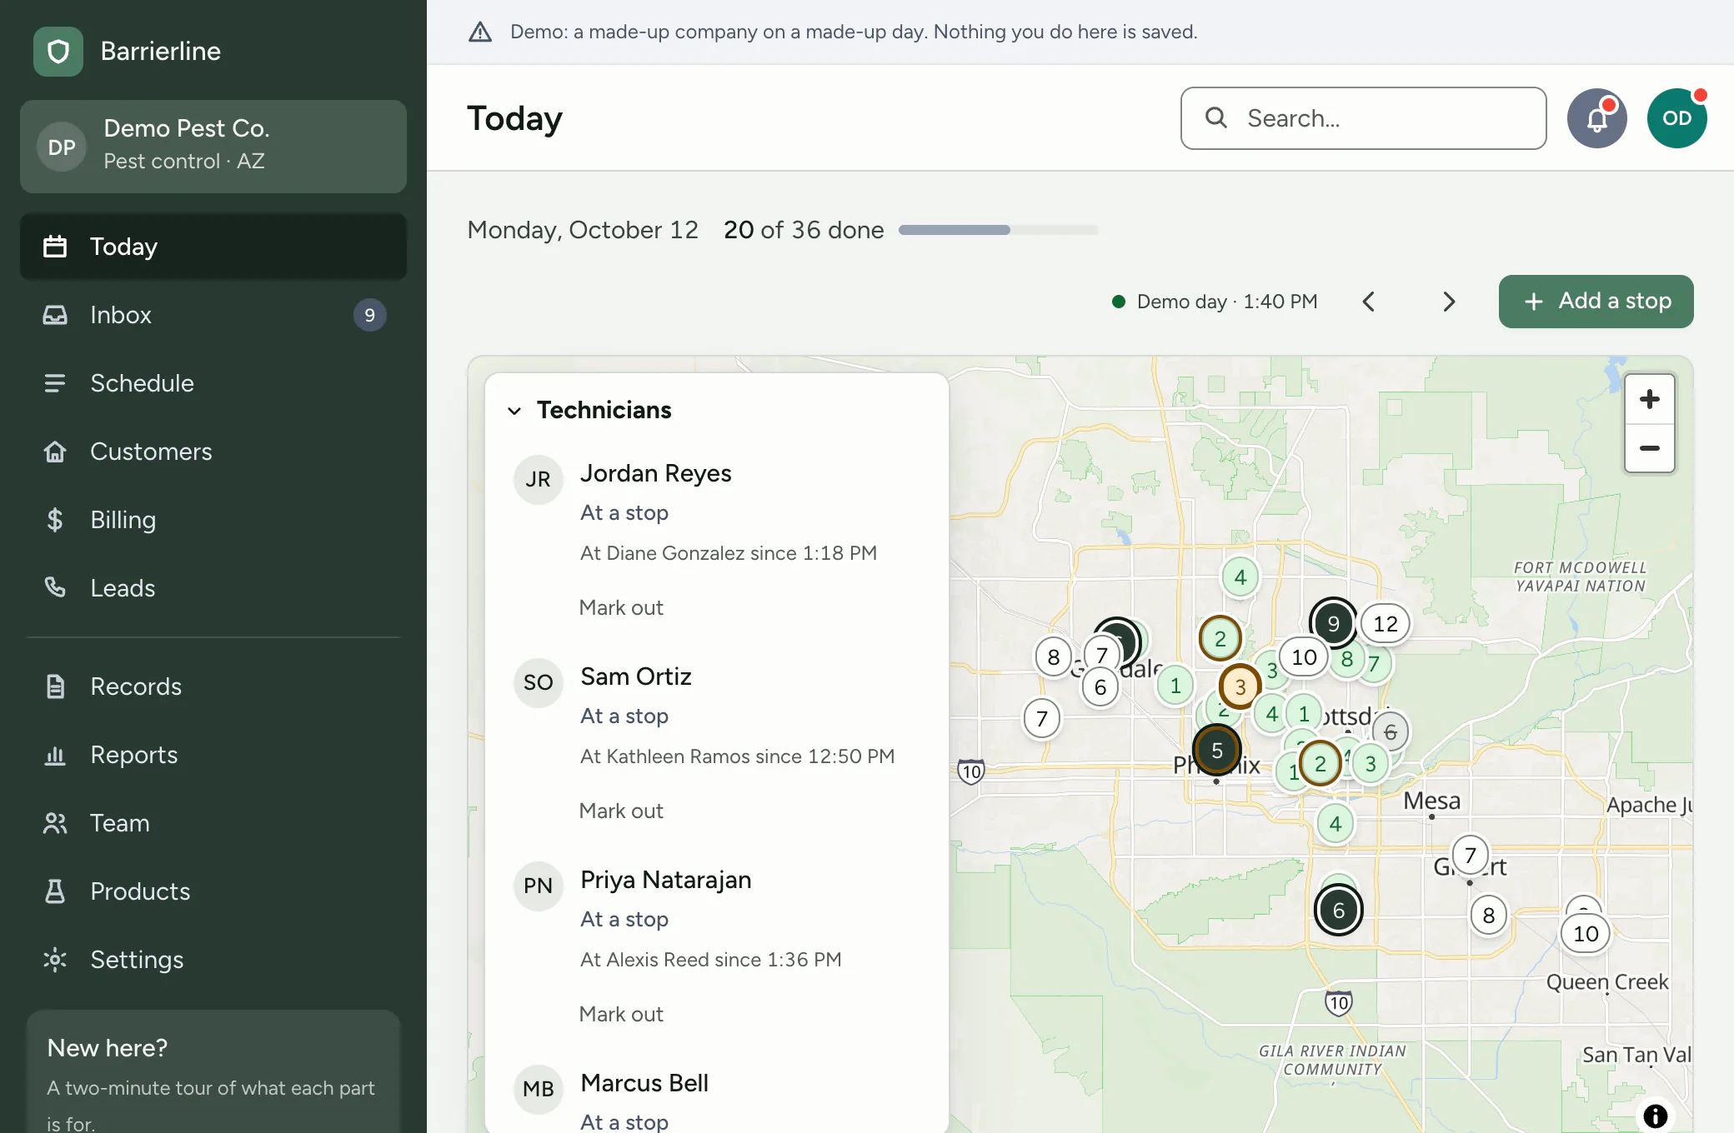
Task: Click the map info icon
Action: coord(1655,1116)
